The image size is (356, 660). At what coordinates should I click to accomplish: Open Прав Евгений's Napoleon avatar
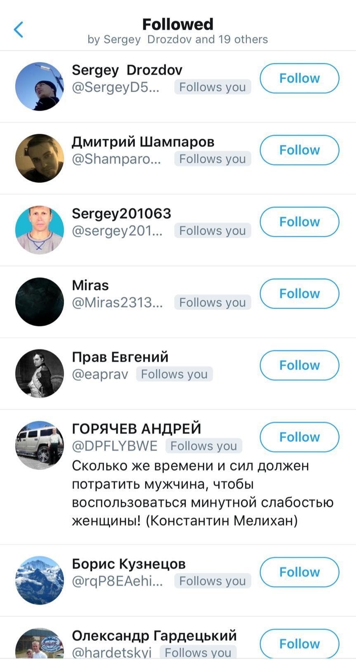pyautogui.click(x=40, y=374)
